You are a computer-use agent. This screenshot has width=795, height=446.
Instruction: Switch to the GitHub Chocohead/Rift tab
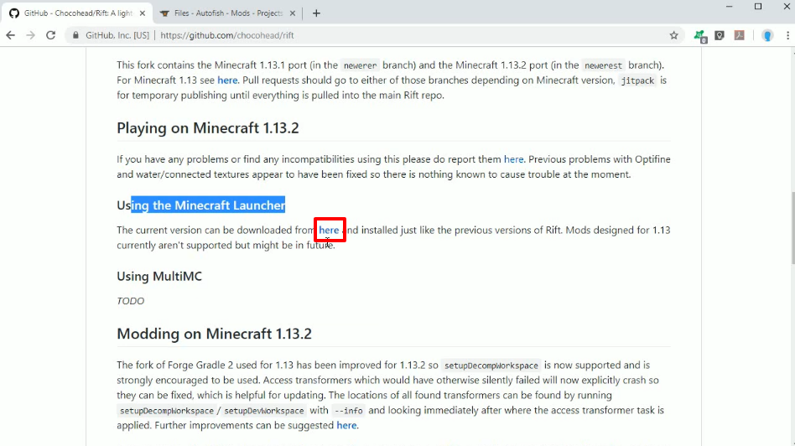(x=76, y=13)
